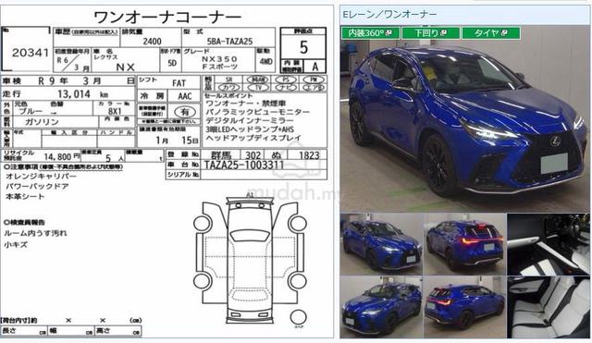Click registration number 1823
The height and width of the screenshot is (343, 592).
[309, 155]
